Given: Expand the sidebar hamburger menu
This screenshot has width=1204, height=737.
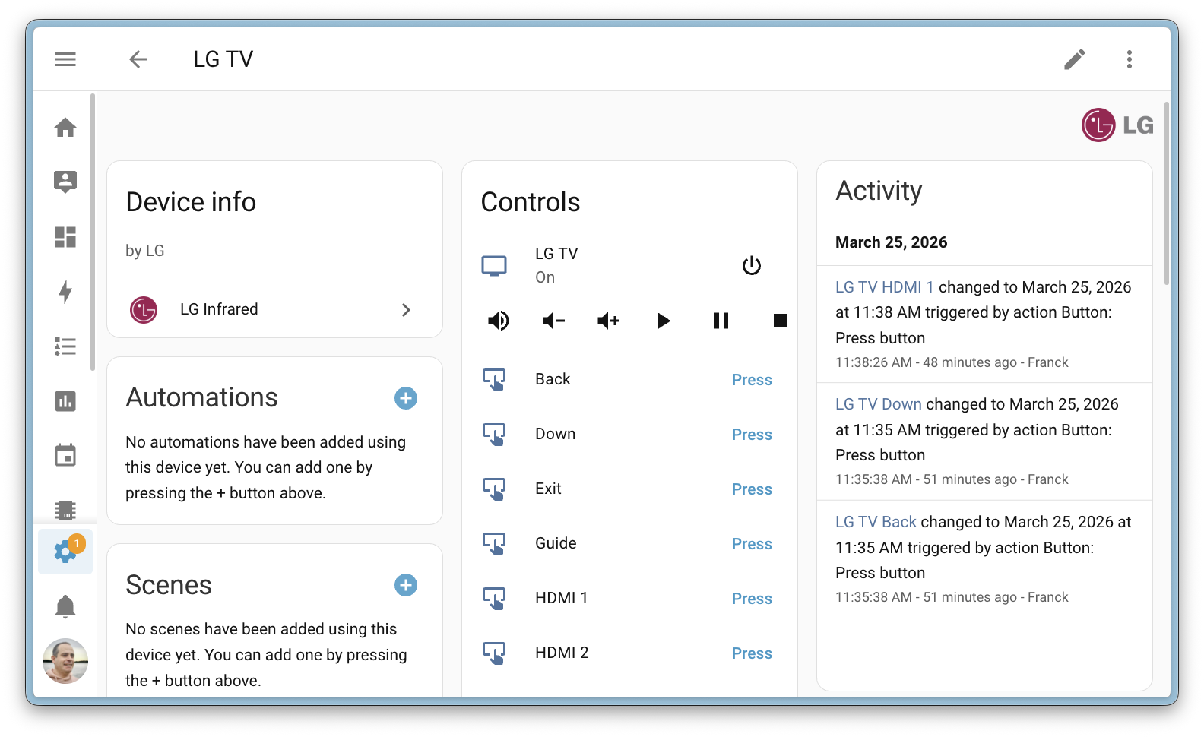Looking at the screenshot, I should pos(65,59).
